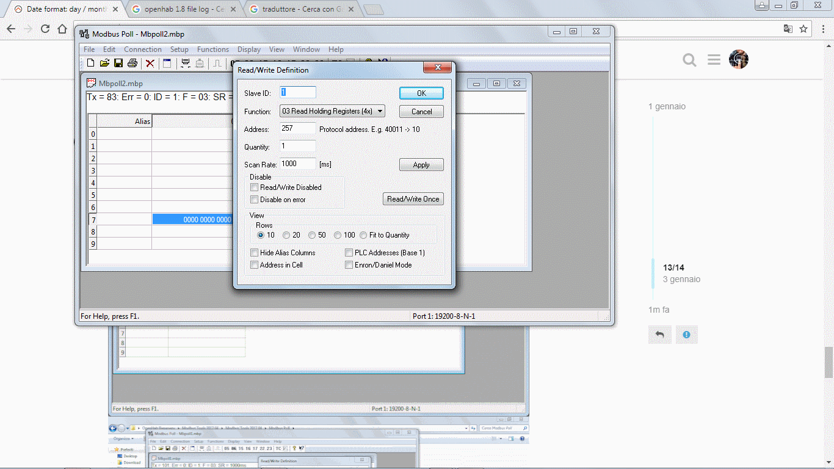
Task: Open the Edit menu in Modbus Poll
Action: coord(109,49)
